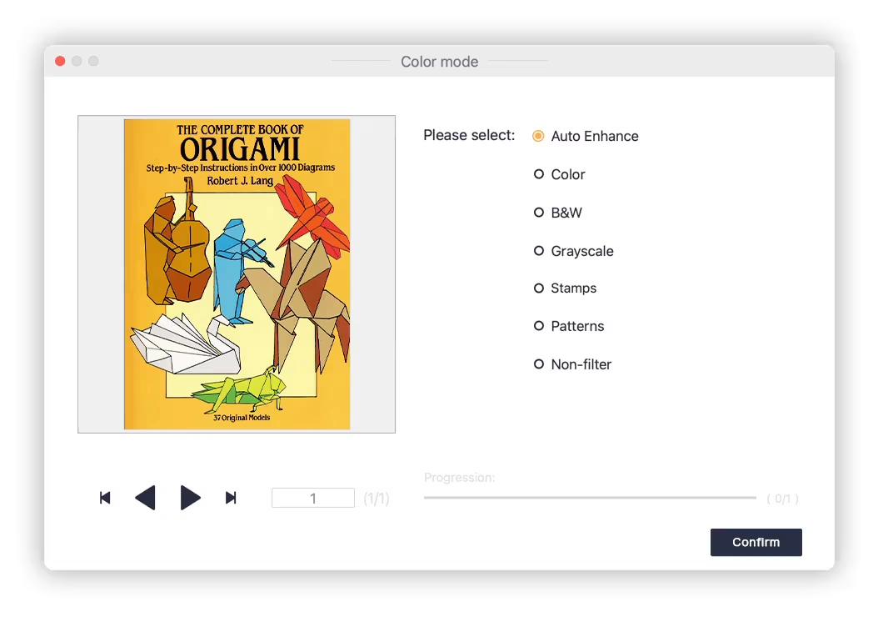
Task: Click the page number input field
Action: pyautogui.click(x=313, y=498)
